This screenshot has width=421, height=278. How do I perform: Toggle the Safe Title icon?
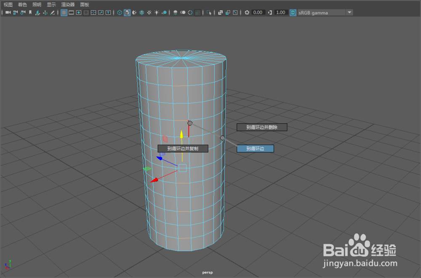pos(108,13)
